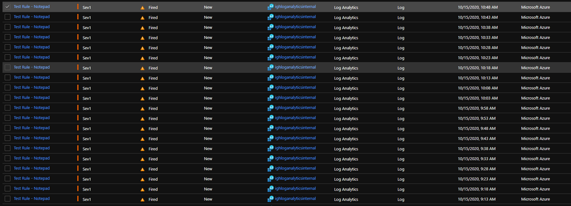Open Test Rule - Notepad alert from 10:33 AM
The image size is (571, 206).
pyautogui.click(x=31, y=37)
